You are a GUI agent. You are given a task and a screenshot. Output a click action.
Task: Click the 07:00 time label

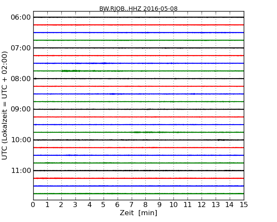21,48
